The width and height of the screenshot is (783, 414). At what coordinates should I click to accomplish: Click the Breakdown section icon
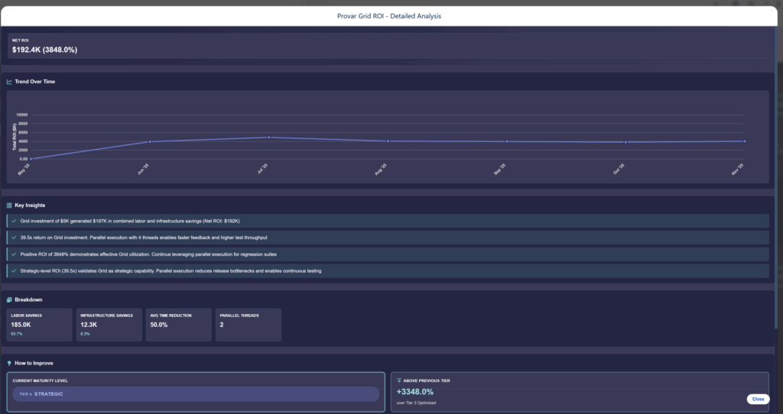click(9, 299)
